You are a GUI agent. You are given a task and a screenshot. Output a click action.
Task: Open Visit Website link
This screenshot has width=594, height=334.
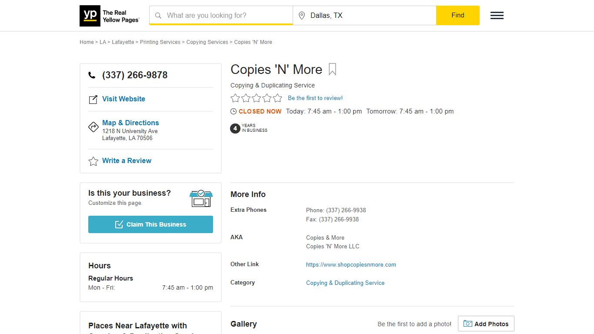coord(123,99)
